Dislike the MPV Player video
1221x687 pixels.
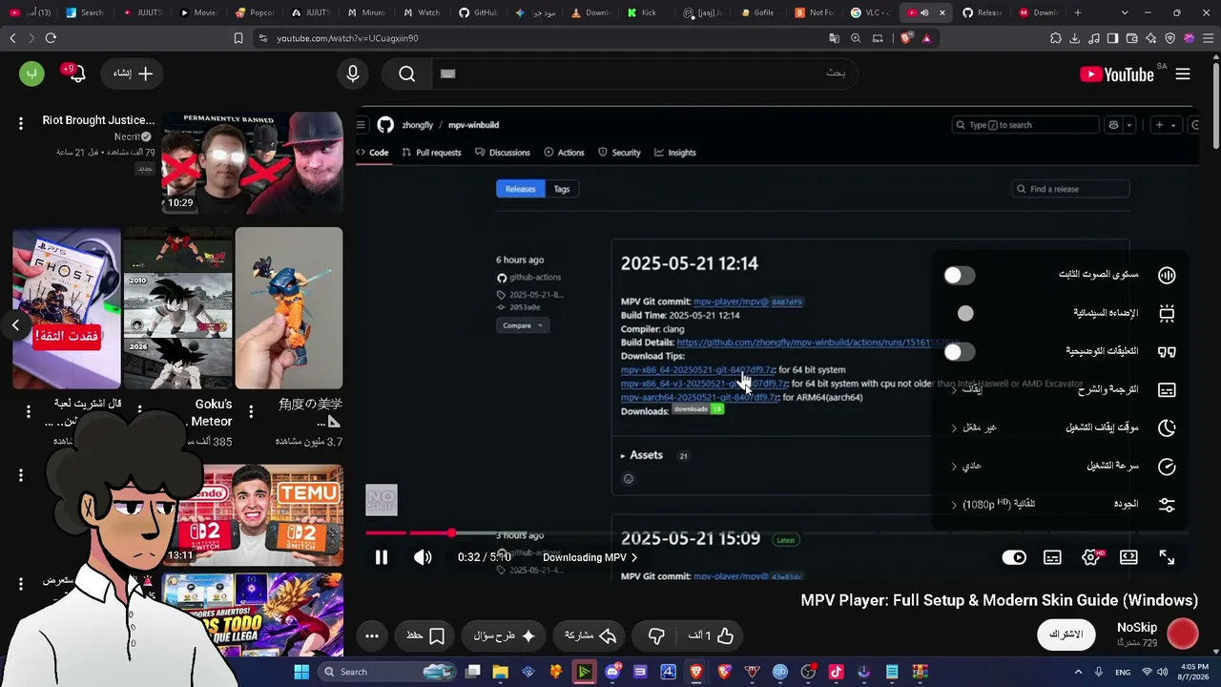point(656,635)
